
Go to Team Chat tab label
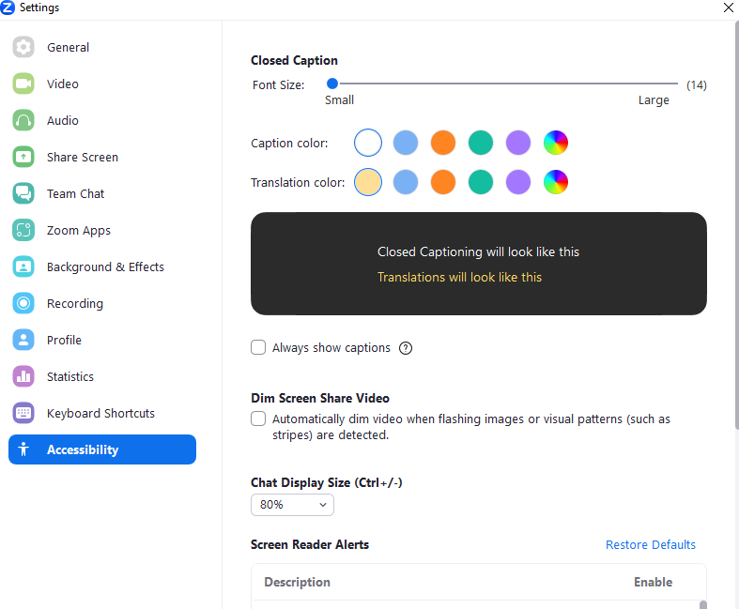pos(75,193)
